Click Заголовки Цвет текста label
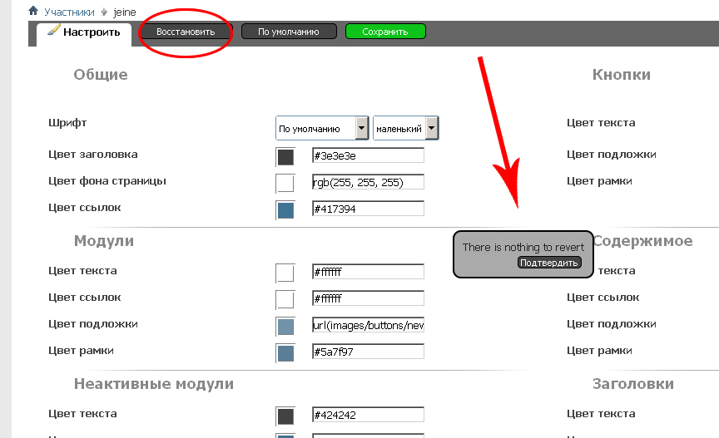The image size is (719, 438). point(601,414)
